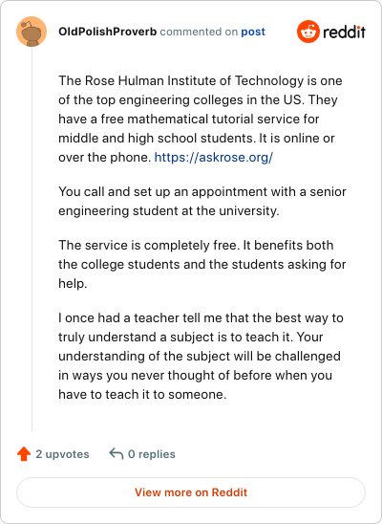Viewport: 382px width, 524px height.
Task: Click the "service is completely free" paragraph
Action: [202, 264]
